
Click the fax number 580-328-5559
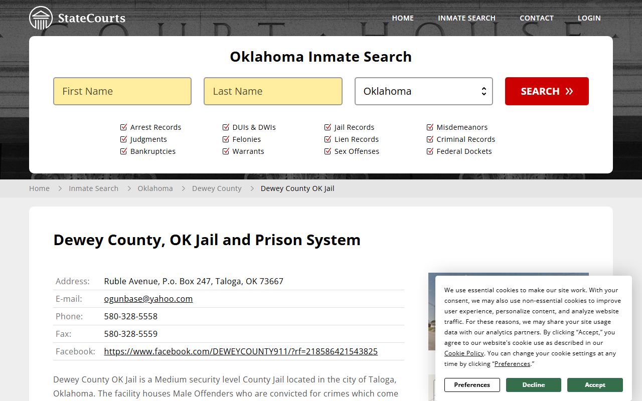click(131, 334)
